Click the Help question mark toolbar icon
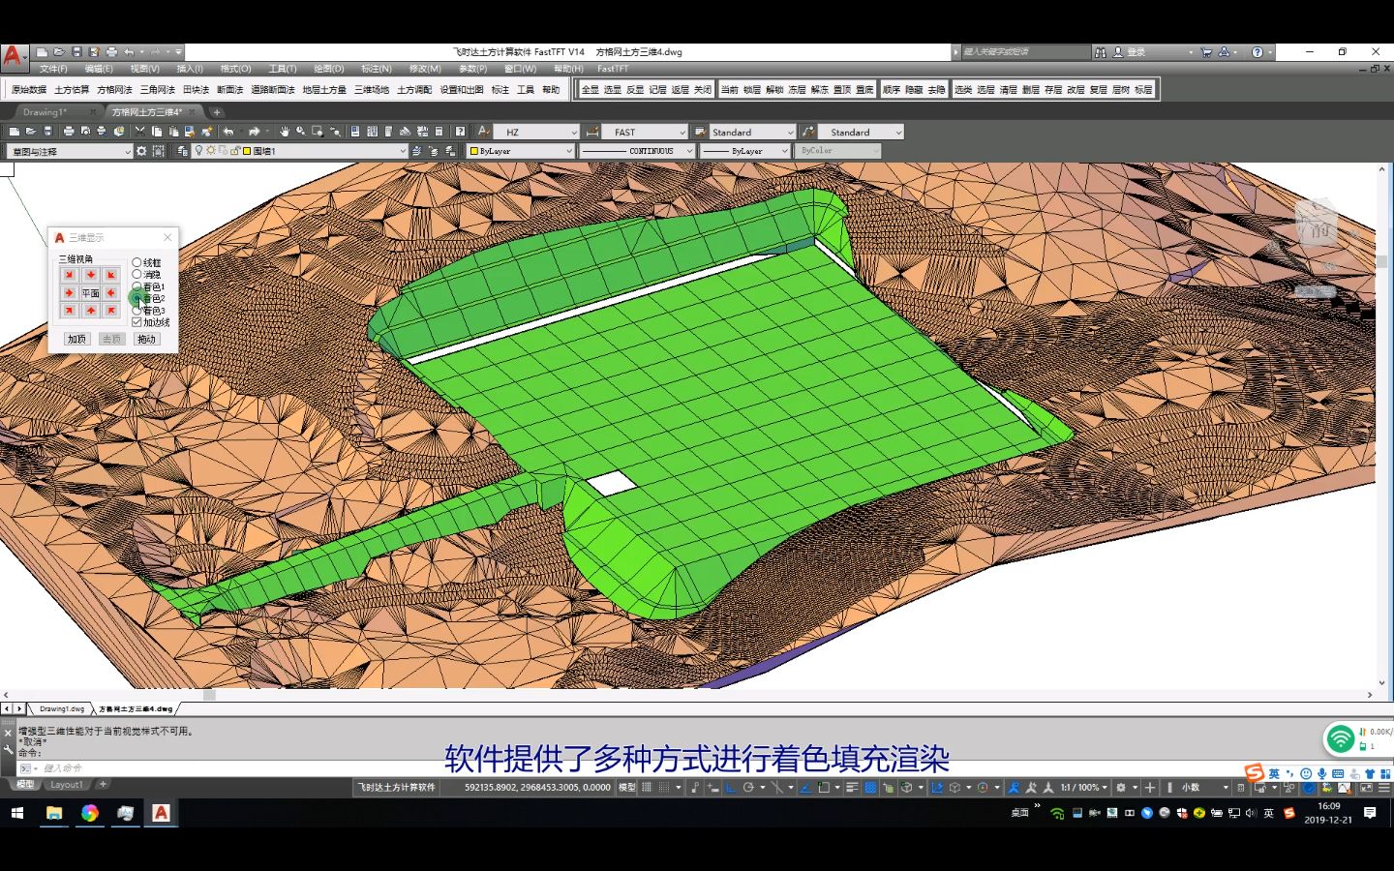1394x871 pixels. (x=460, y=132)
